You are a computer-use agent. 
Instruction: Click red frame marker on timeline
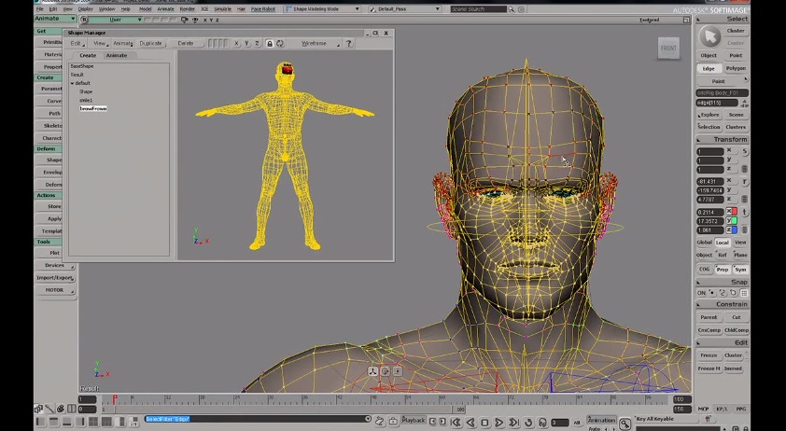[x=114, y=399]
